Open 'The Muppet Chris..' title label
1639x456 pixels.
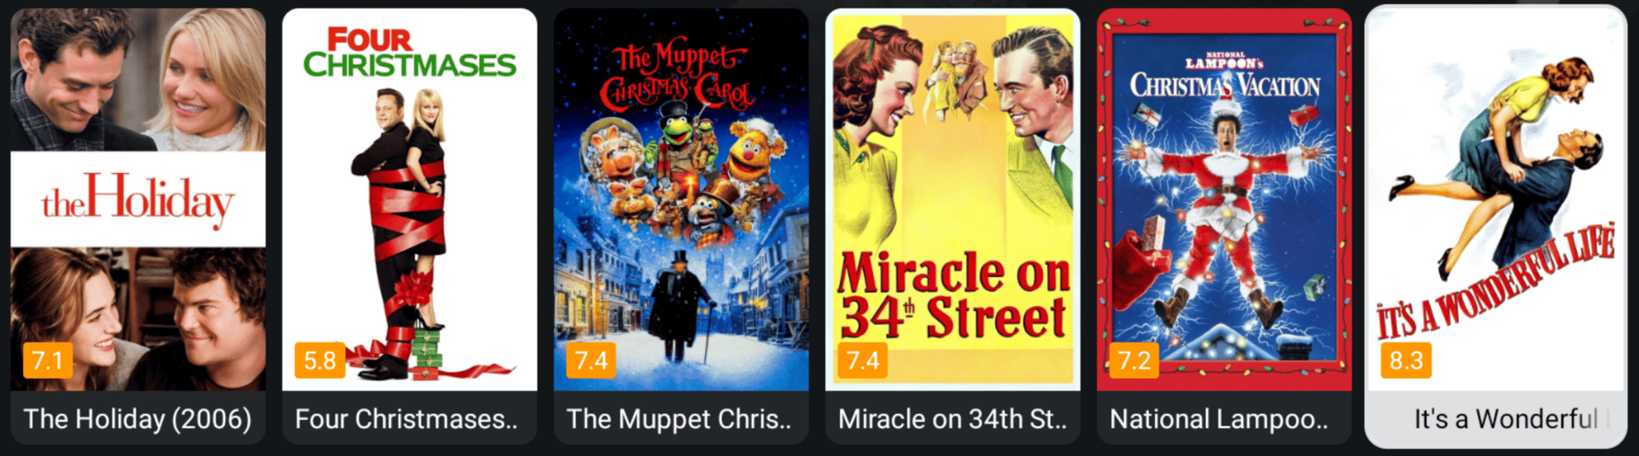point(680,418)
